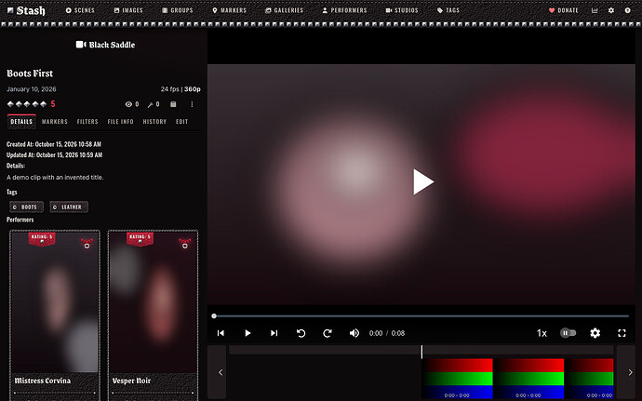Open the Markers navigation item
Screen dimensions: 642x401
[229, 10]
